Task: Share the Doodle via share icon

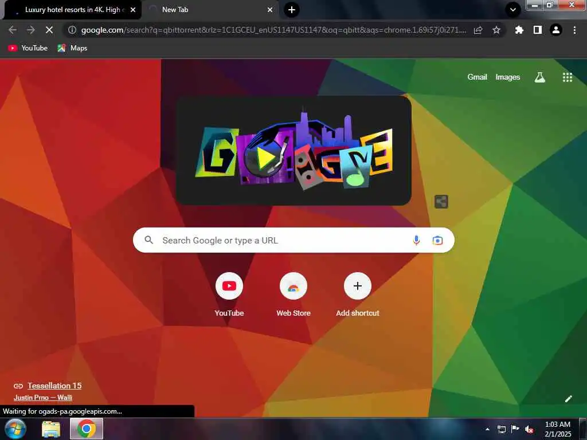Action: [x=441, y=202]
